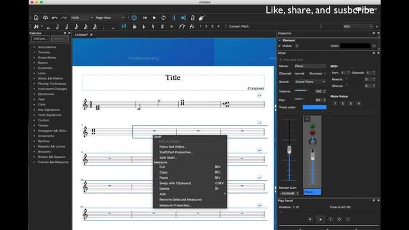Image resolution: width=409 pixels, height=230 pixels.
Task: Open the Grand Piano sound dropdown
Action: (x=310, y=82)
